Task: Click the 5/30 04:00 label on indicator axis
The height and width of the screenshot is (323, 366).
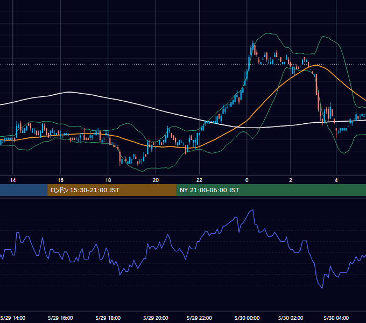Action: tap(336, 318)
